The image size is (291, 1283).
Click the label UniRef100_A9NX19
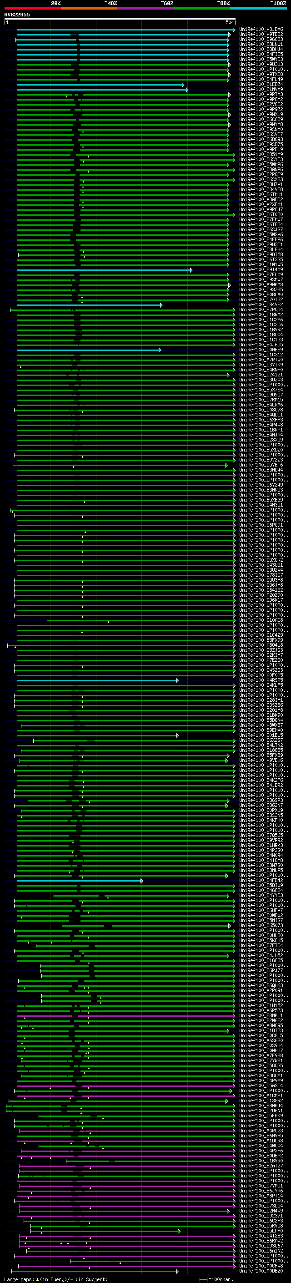click(261, 115)
